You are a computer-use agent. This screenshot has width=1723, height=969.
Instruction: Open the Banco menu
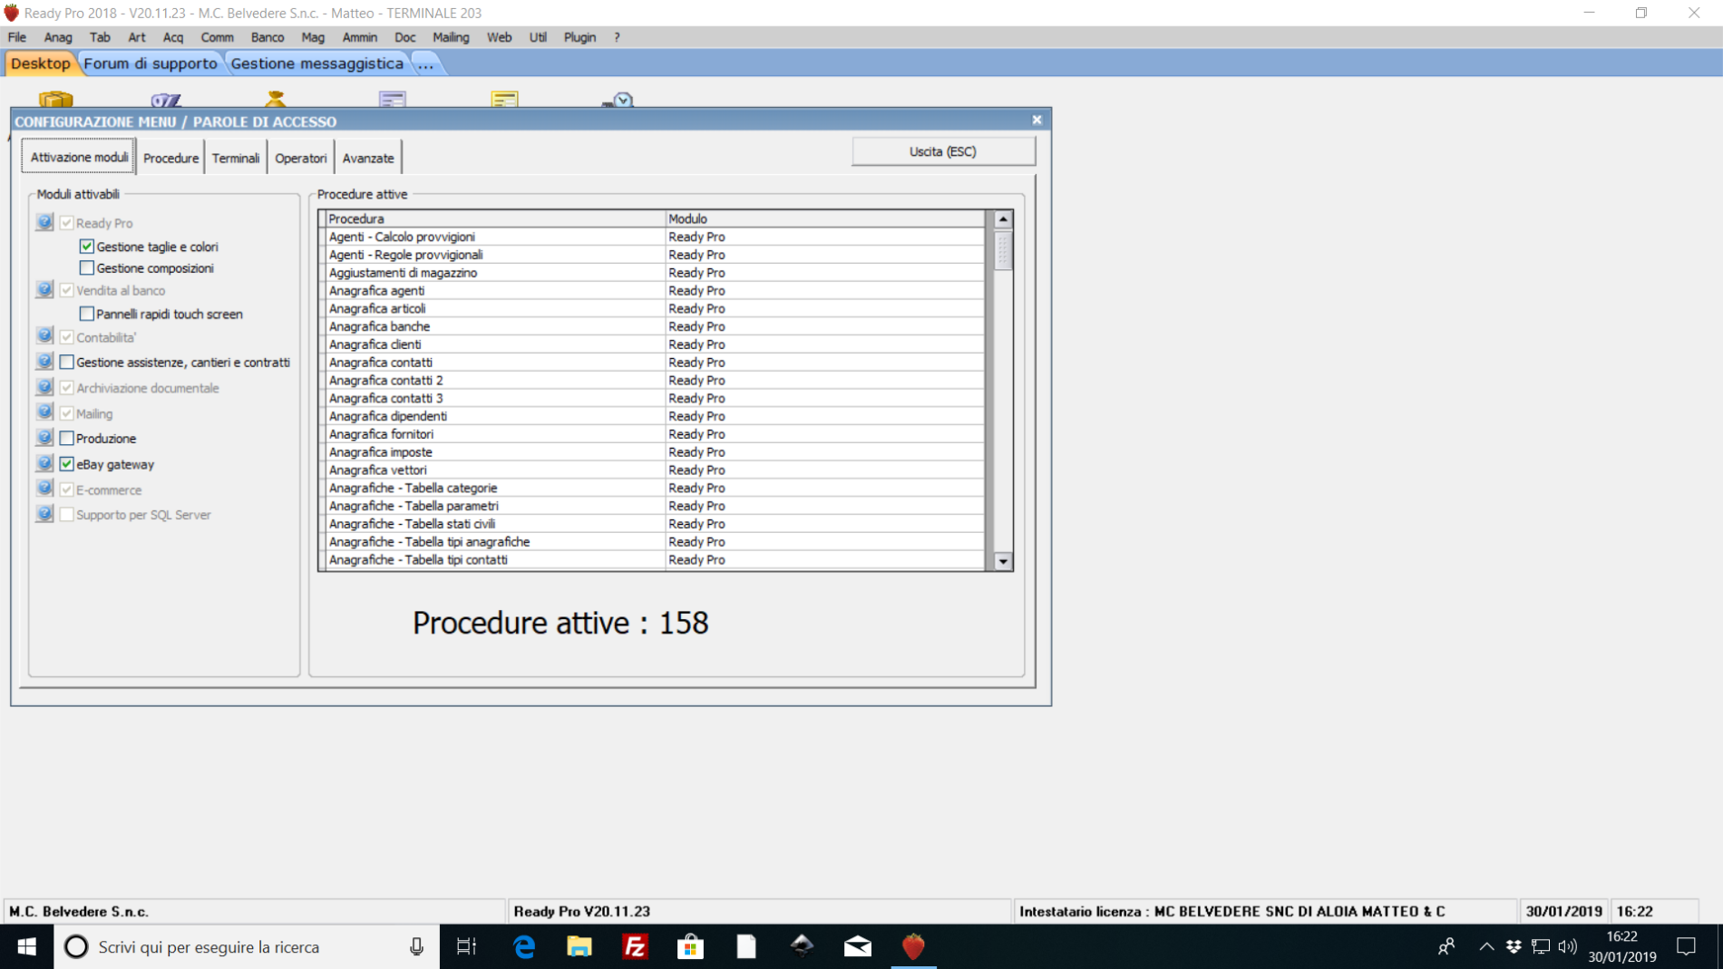(x=268, y=37)
